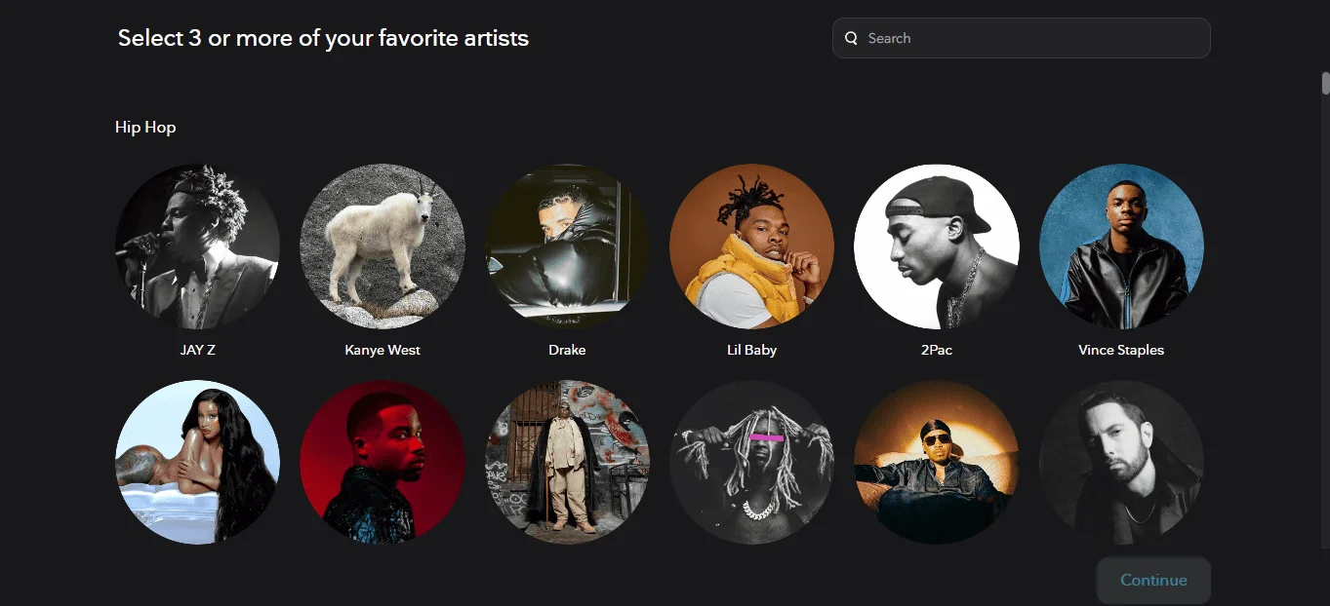Click the Vince Staples name label

pyautogui.click(x=1121, y=350)
